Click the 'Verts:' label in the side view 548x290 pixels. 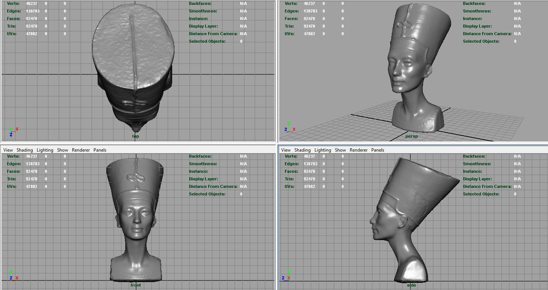[291, 156]
